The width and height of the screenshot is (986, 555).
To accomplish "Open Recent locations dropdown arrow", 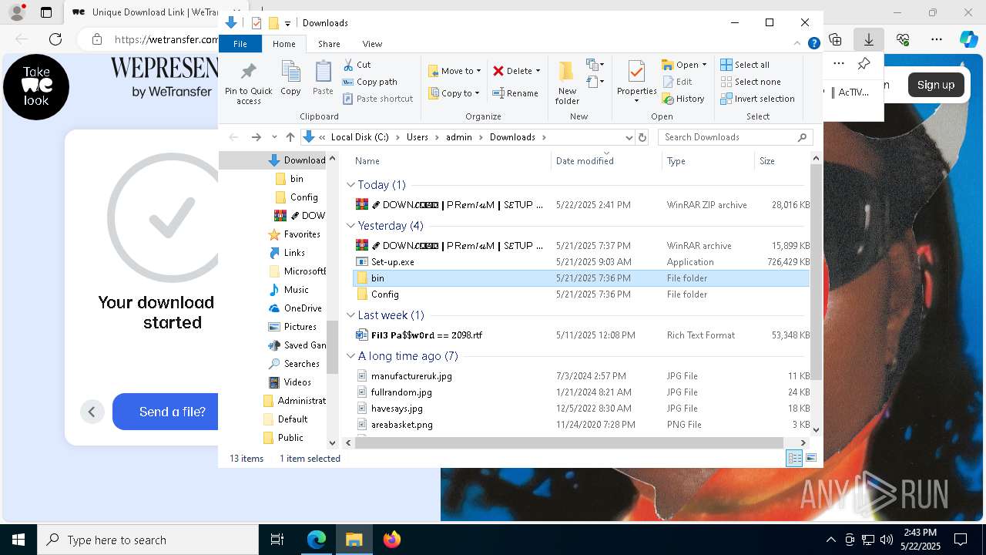I will (274, 137).
